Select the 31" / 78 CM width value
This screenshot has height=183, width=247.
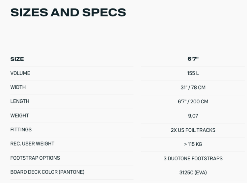click(193, 88)
